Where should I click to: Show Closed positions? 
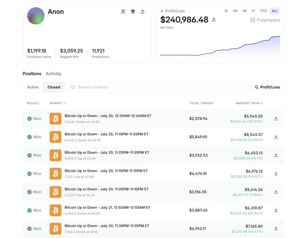click(54, 87)
